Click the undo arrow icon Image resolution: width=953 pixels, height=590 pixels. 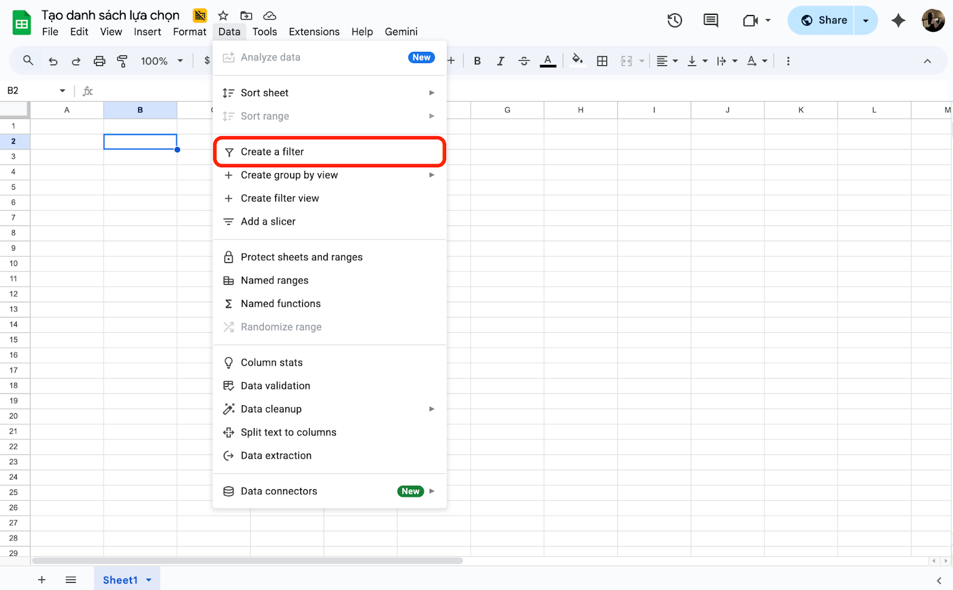(53, 61)
